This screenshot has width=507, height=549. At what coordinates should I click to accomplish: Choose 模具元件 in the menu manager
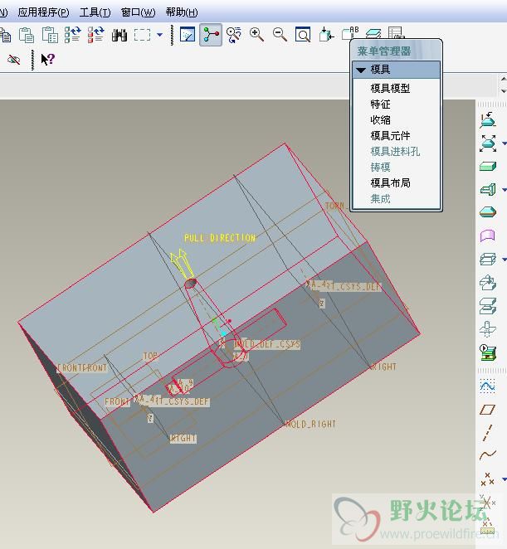pyautogui.click(x=390, y=135)
